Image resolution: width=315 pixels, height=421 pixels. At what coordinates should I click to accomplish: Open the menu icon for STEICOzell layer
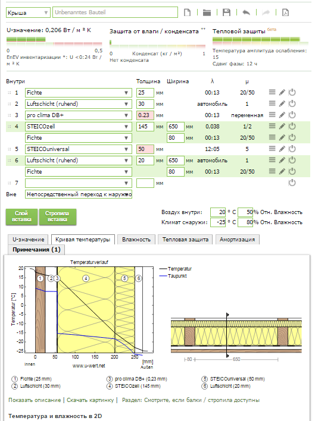pyautogui.click(x=272, y=126)
